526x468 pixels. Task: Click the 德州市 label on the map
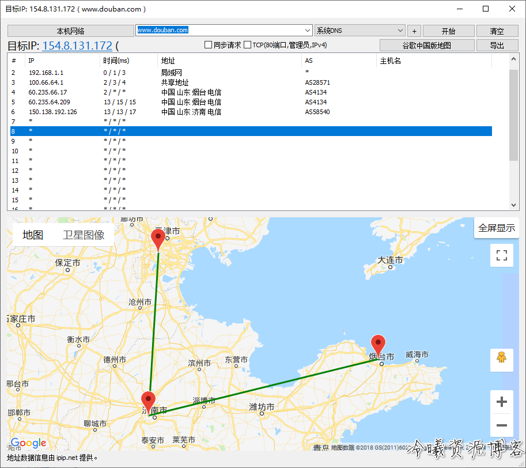point(115,360)
